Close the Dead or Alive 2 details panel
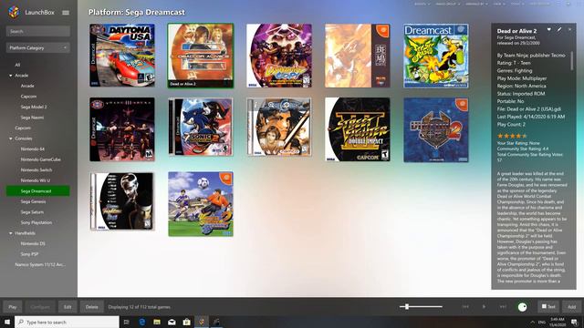The height and width of the screenshot is (328, 584). [569, 29]
